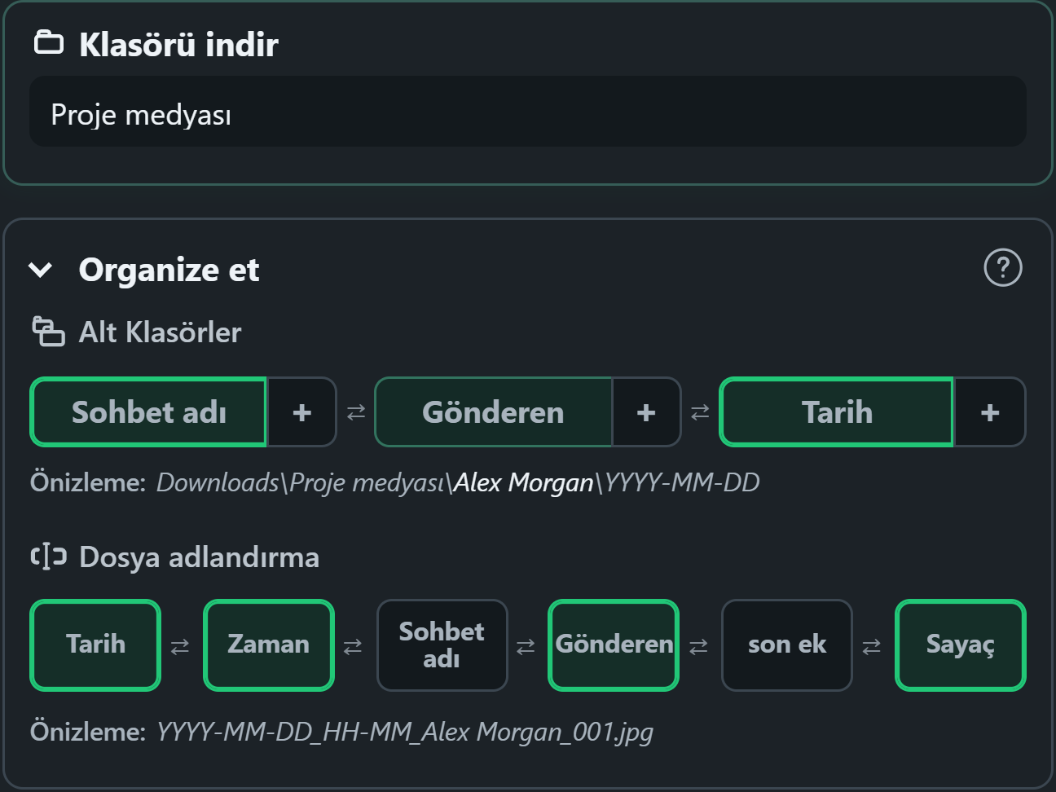
Task: Swap Zaman and Sohbet adı filename parts
Action: click(x=353, y=646)
